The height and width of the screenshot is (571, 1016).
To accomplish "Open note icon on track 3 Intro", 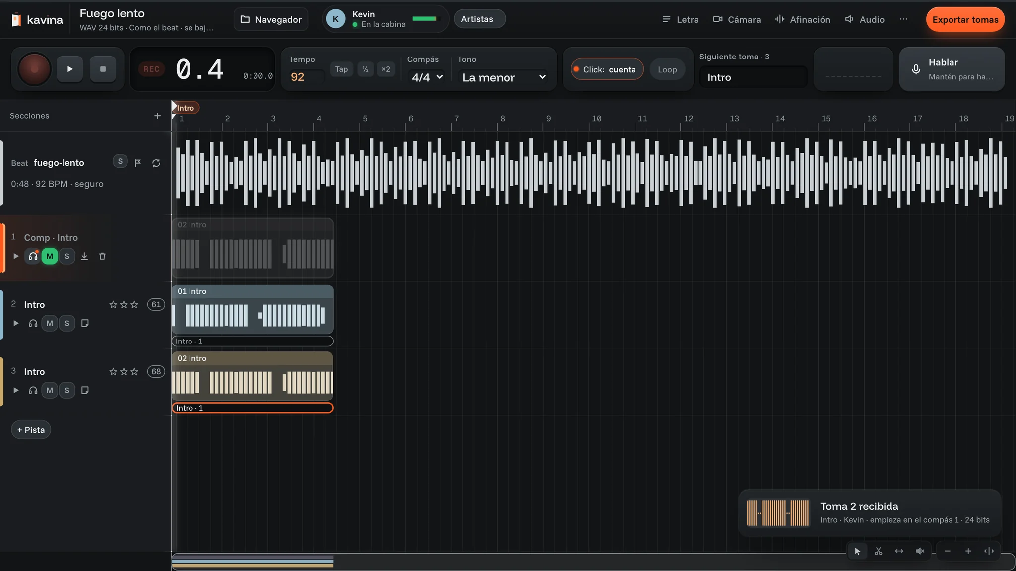I will coord(85,390).
